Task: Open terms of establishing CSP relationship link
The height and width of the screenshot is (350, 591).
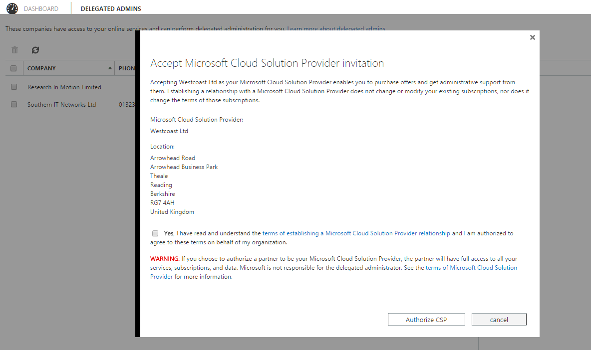Action: pos(356,233)
